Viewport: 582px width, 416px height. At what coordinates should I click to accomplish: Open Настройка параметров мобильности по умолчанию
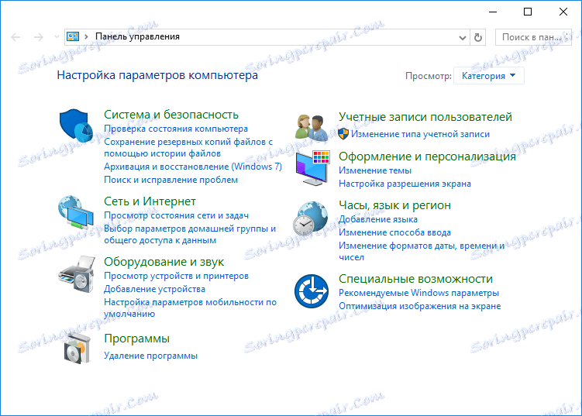tap(190, 308)
